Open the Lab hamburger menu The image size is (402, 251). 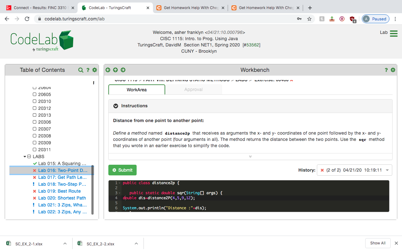(x=394, y=34)
